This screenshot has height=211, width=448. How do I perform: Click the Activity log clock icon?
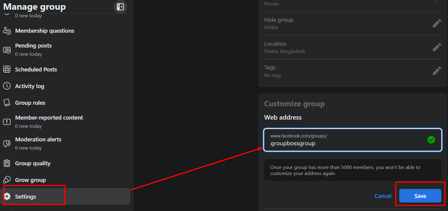[x=7, y=86]
